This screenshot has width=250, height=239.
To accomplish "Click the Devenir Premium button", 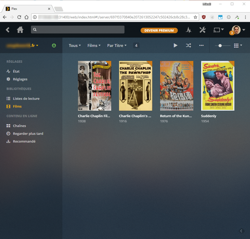I will point(159,30).
